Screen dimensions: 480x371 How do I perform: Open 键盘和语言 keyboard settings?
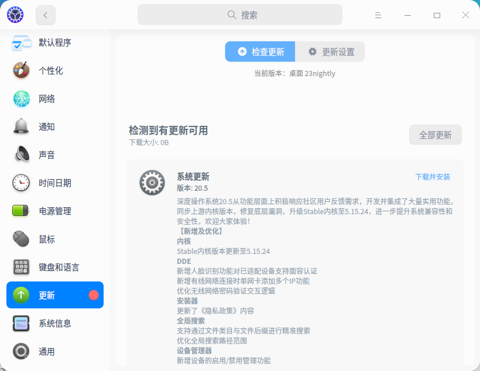click(x=54, y=267)
